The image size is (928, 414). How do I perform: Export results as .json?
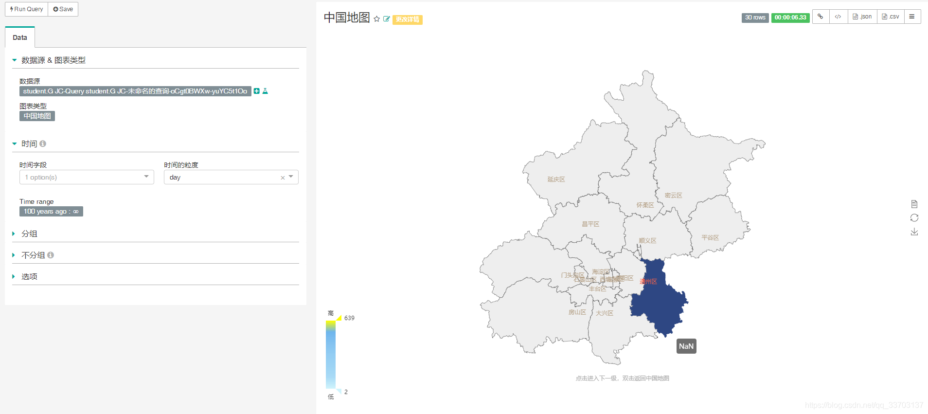[862, 17]
